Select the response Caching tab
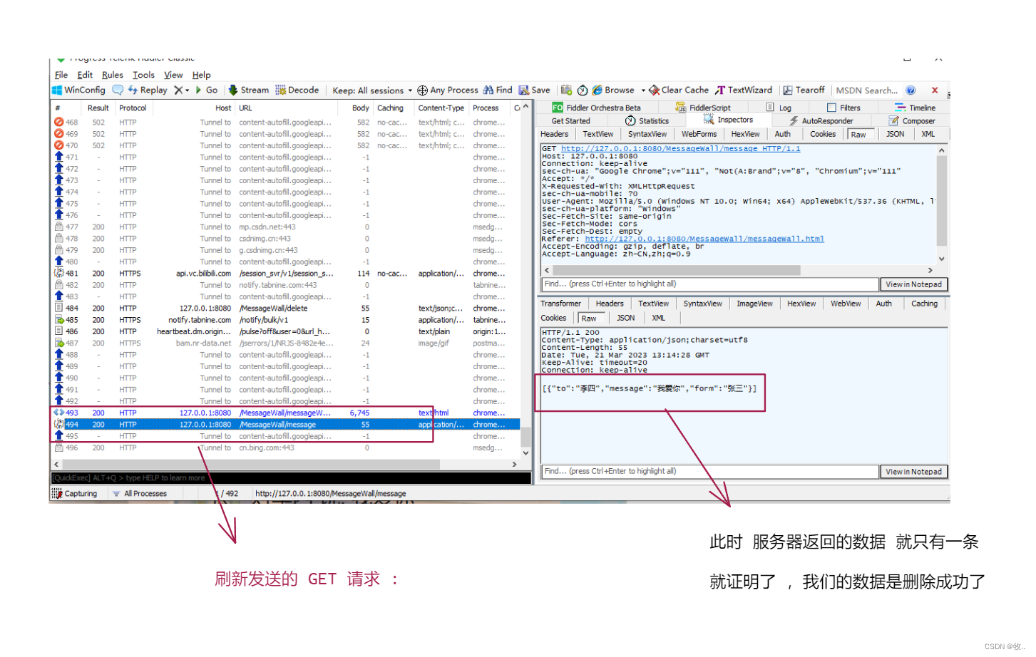The image size is (1036, 657). point(924,304)
